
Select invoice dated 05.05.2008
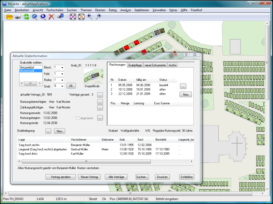click(x=144, y=85)
